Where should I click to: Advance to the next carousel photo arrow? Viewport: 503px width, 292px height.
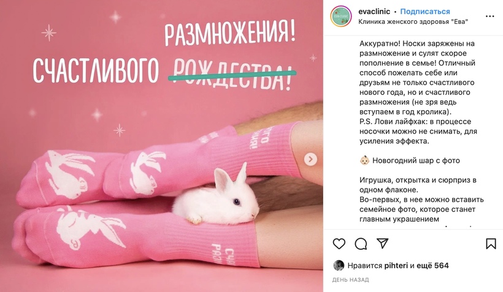coord(310,159)
